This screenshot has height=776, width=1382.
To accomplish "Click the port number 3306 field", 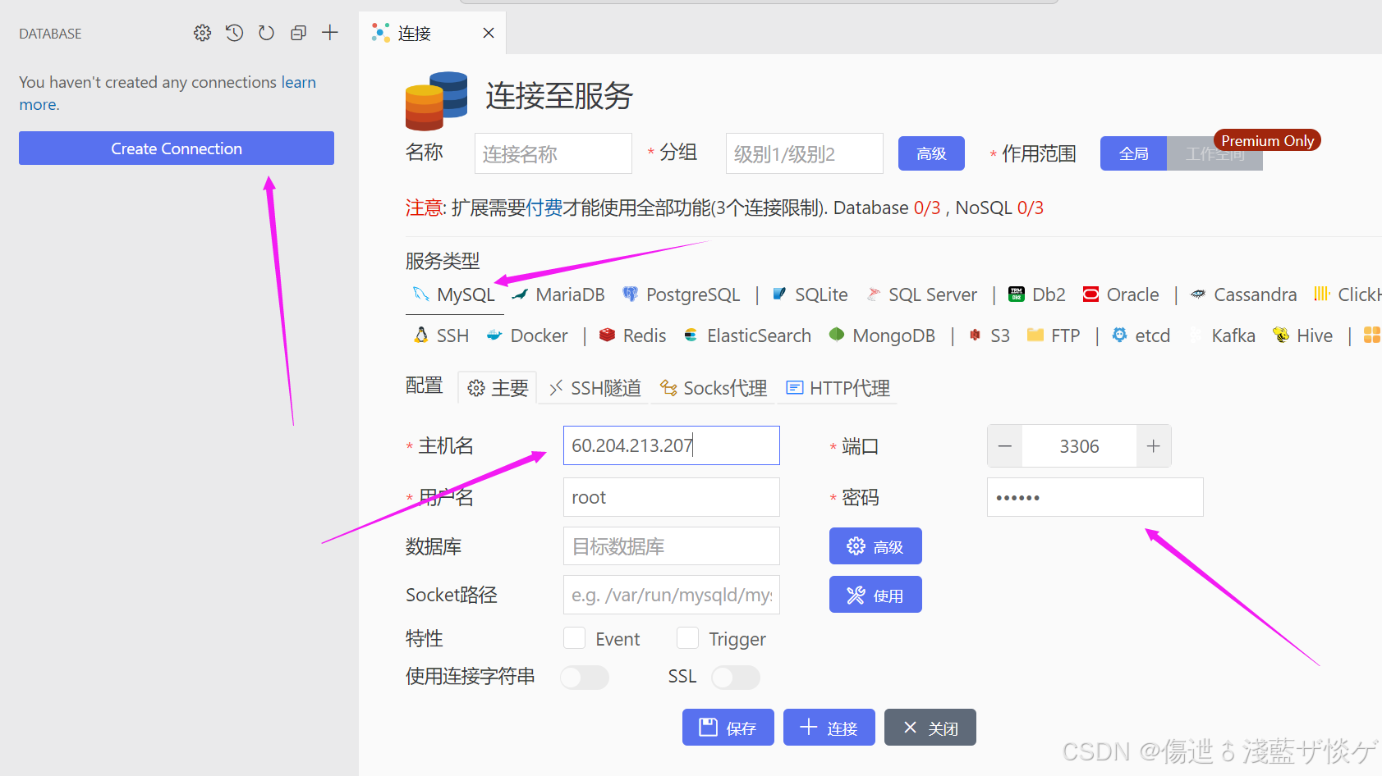I will coord(1079,446).
